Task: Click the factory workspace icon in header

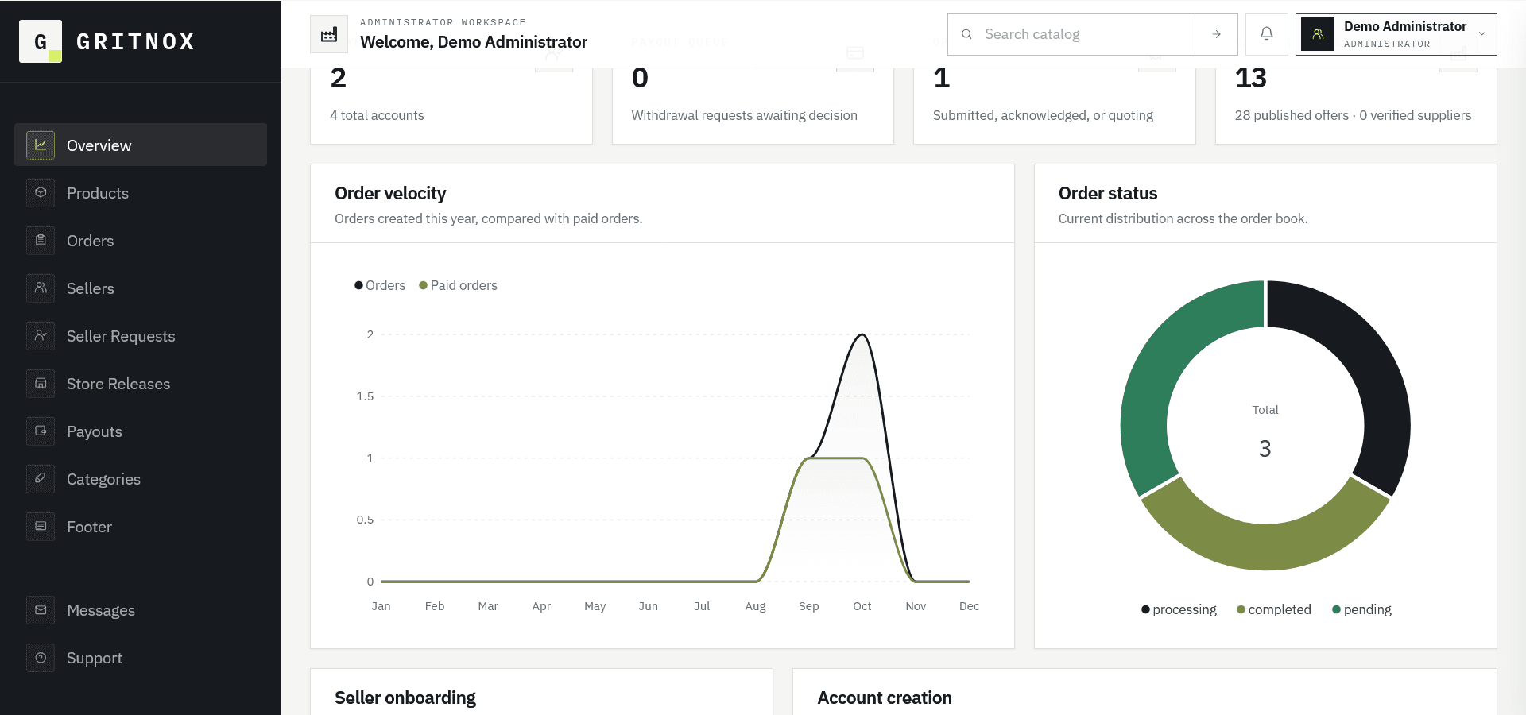Action: point(329,34)
